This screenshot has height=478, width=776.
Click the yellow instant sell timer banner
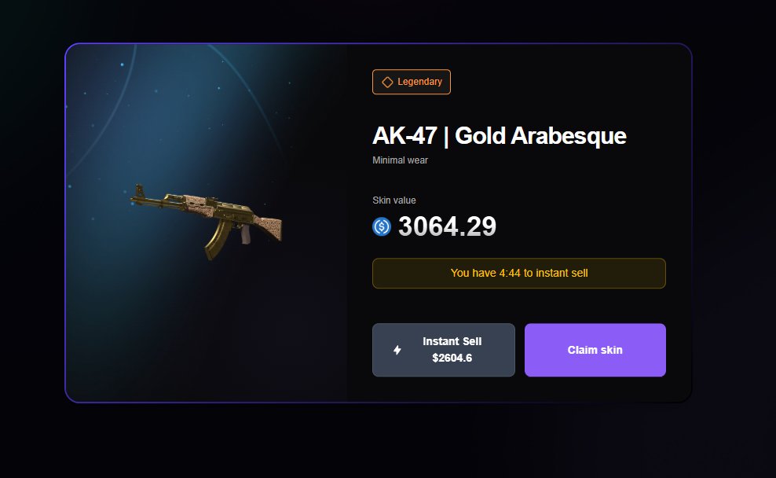click(x=518, y=273)
